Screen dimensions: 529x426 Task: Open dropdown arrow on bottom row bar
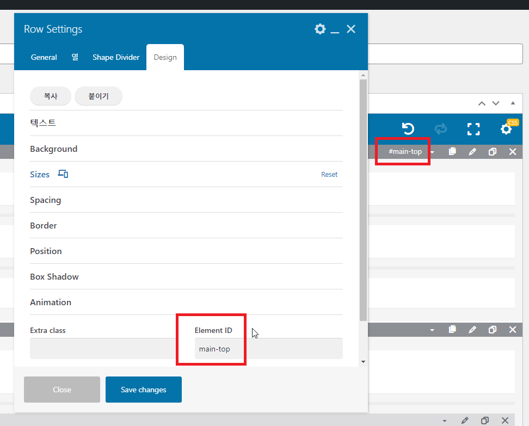click(445, 421)
